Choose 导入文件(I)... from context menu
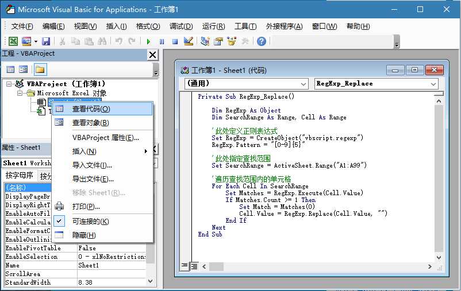Viewport: 461px width, 291px height. [x=103, y=165]
